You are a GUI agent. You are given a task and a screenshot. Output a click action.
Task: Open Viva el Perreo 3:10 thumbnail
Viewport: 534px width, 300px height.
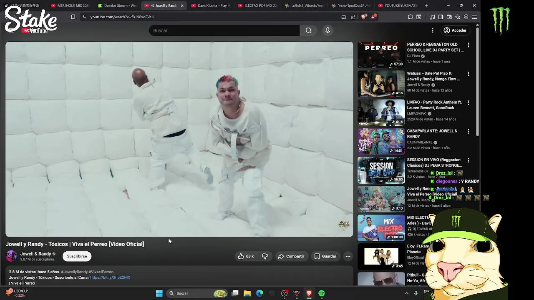(381, 199)
